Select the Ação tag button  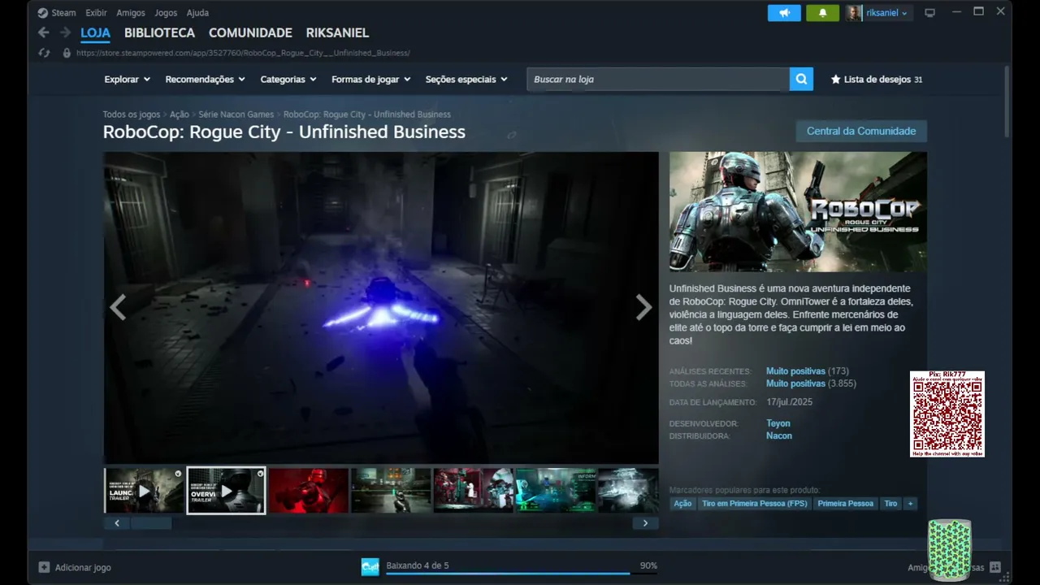tap(682, 504)
